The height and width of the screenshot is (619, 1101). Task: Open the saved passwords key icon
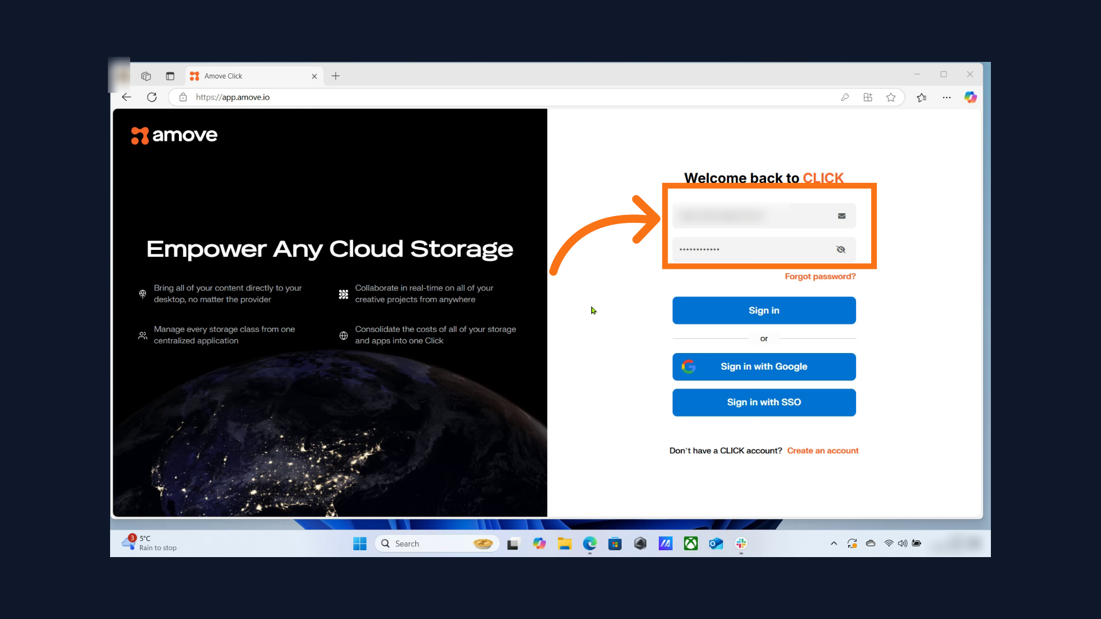point(845,97)
